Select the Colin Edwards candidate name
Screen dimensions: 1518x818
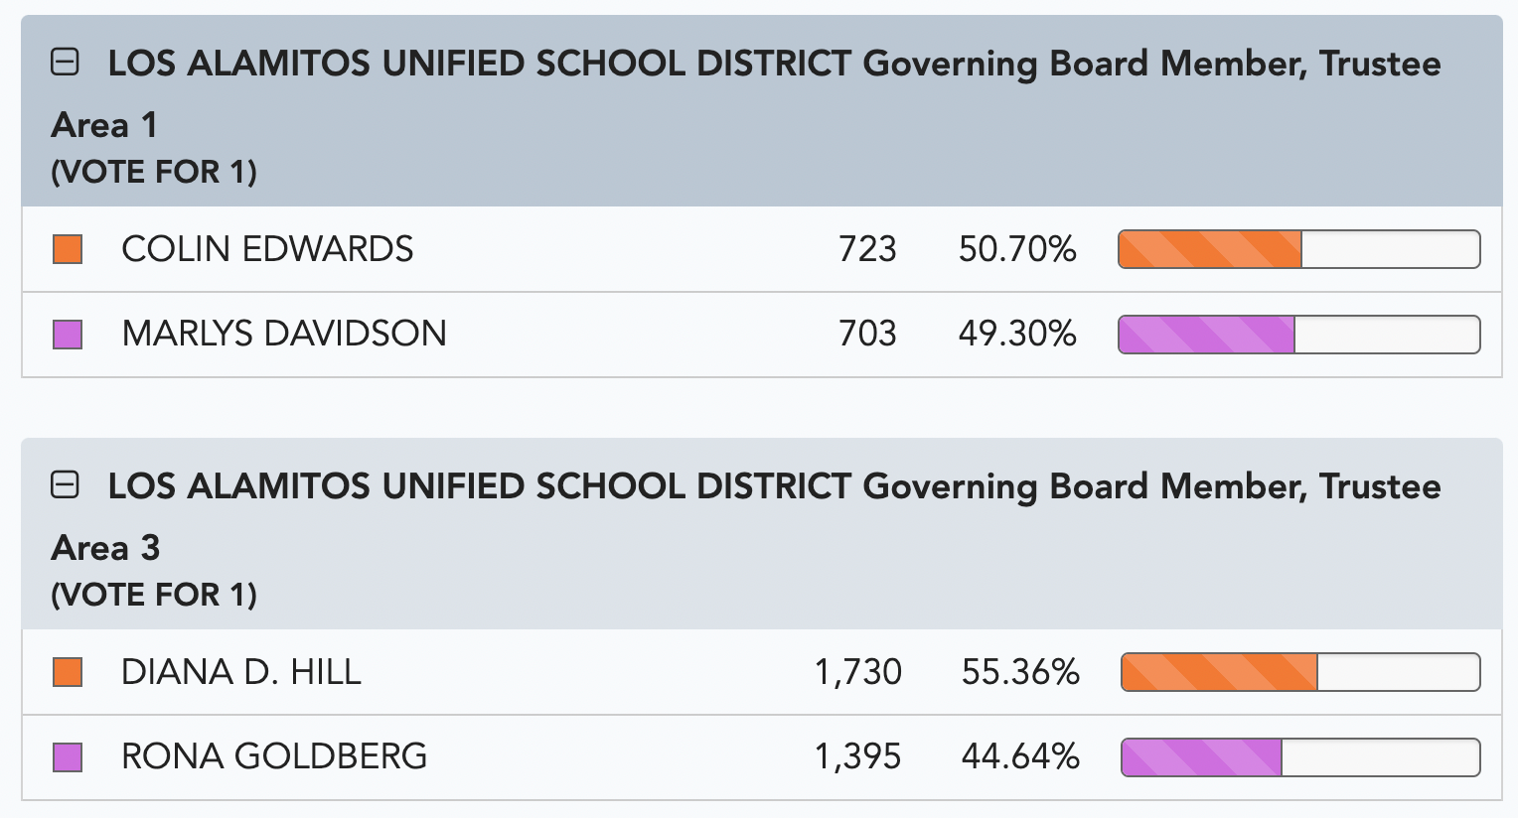[267, 249]
